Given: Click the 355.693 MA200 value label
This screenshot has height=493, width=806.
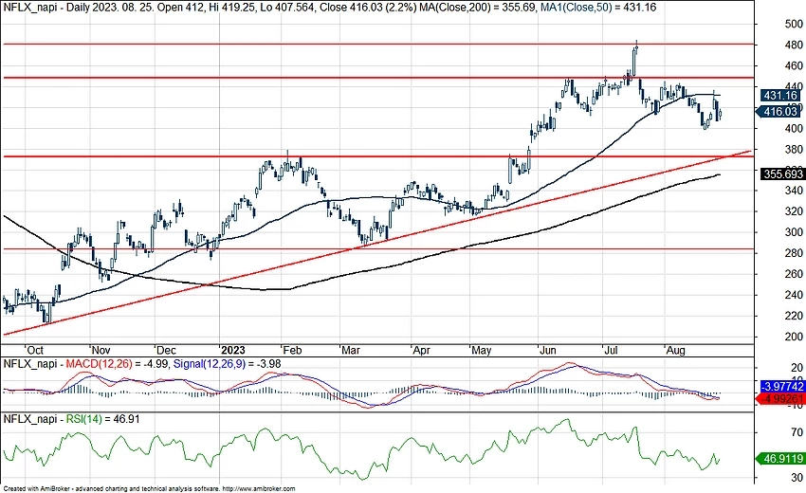Looking at the screenshot, I should [x=782, y=174].
